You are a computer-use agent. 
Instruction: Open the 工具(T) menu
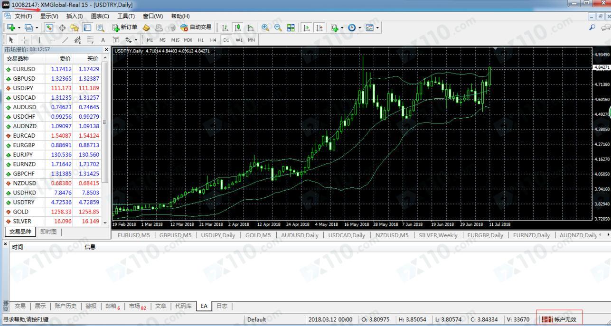click(126, 16)
